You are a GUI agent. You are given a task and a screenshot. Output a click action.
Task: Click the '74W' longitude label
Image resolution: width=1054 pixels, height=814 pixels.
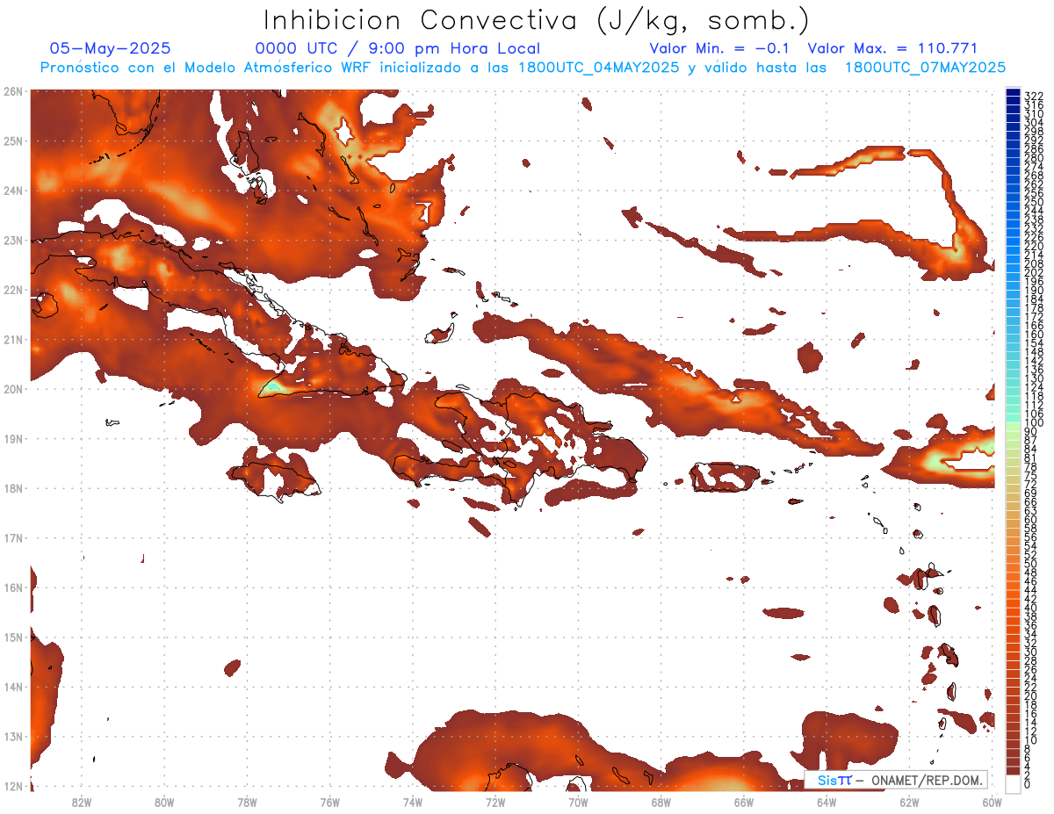(x=412, y=802)
